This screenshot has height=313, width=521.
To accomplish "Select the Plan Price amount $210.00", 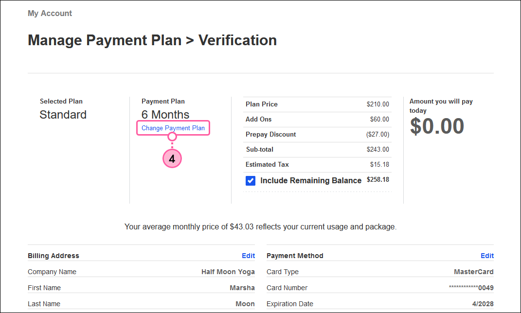I will (x=378, y=104).
